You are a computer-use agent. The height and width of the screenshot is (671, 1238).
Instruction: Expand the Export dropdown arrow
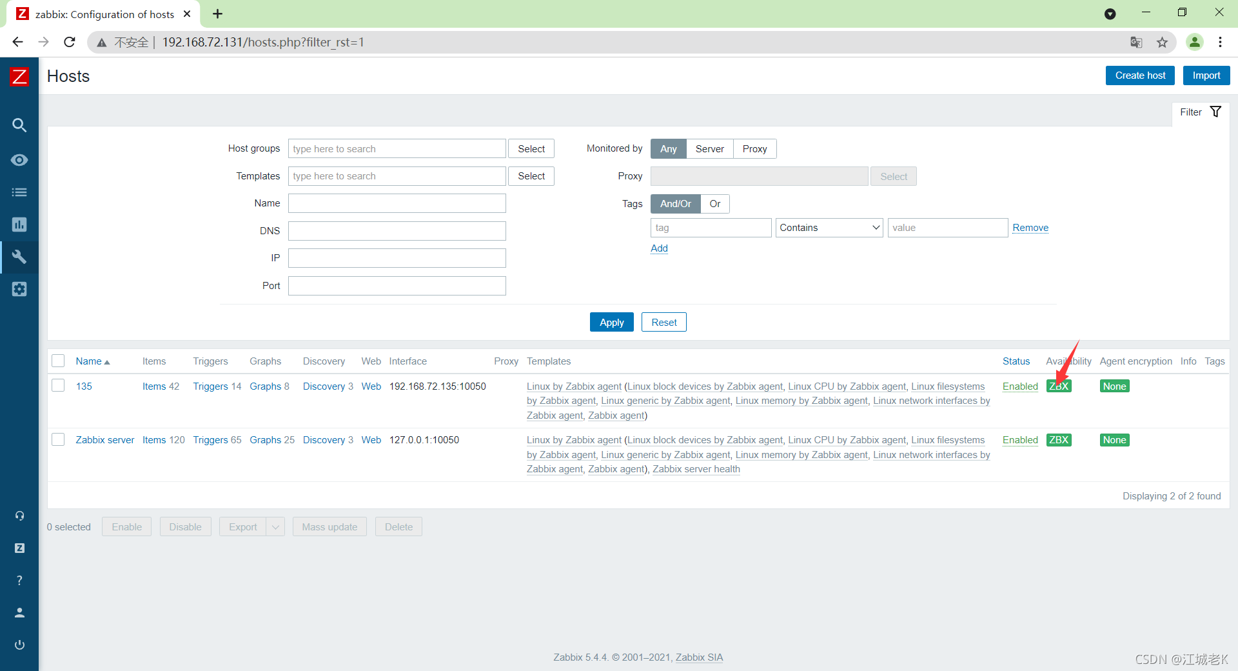click(x=275, y=527)
